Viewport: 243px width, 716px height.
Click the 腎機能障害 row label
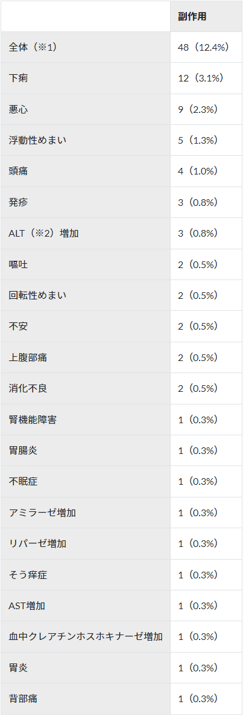coord(33,420)
